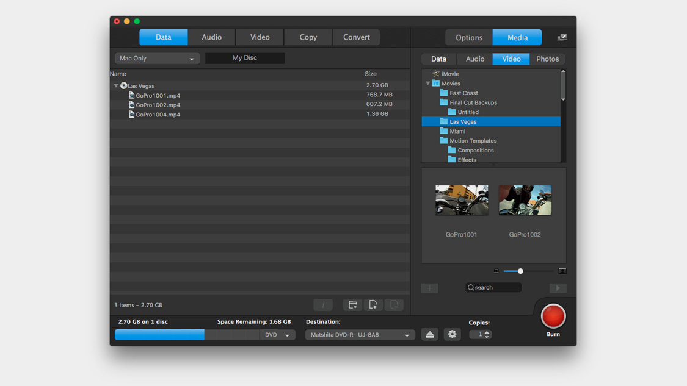Viewport: 687px width, 386px height.
Task: Switch to the Media panel
Action: tap(517, 37)
